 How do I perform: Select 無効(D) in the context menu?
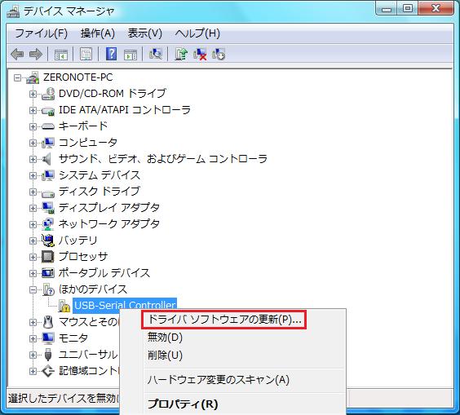pos(165,338)
